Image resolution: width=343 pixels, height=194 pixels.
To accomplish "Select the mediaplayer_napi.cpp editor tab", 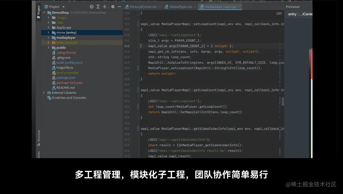I will click(220, 7).
